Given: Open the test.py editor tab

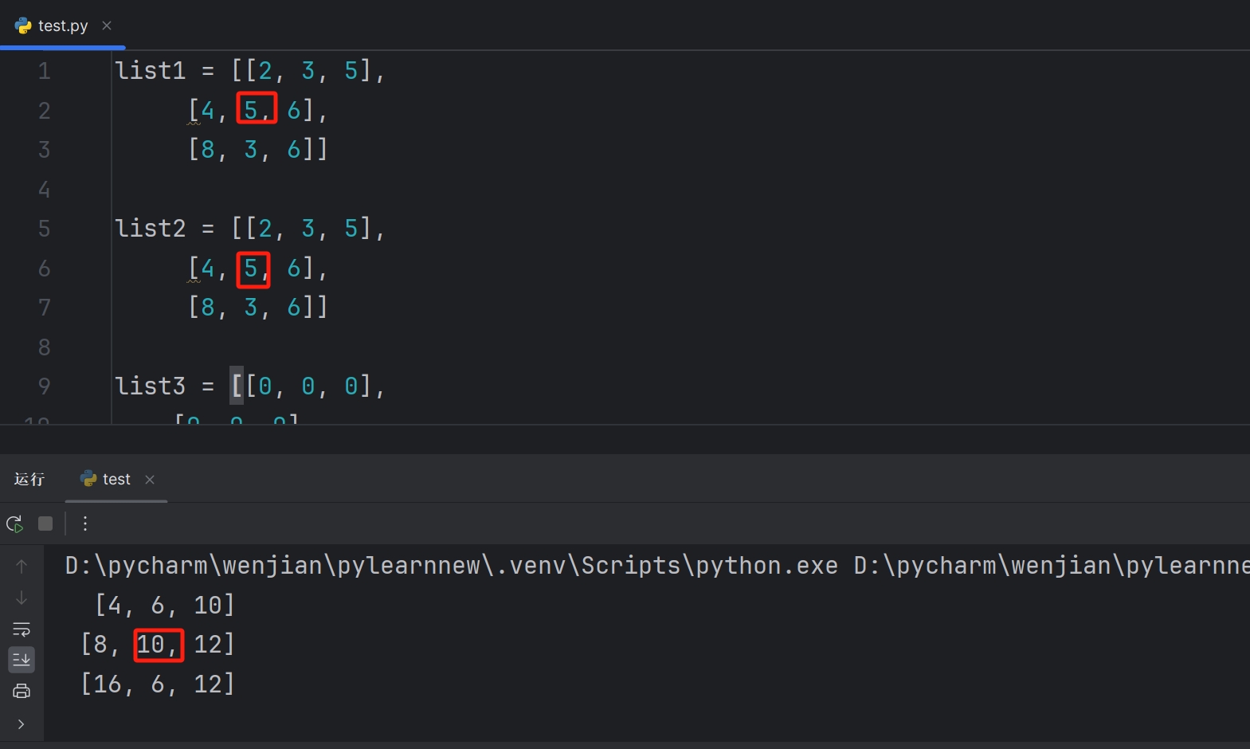Looking at the screenshot, I should tap(62, 25).
